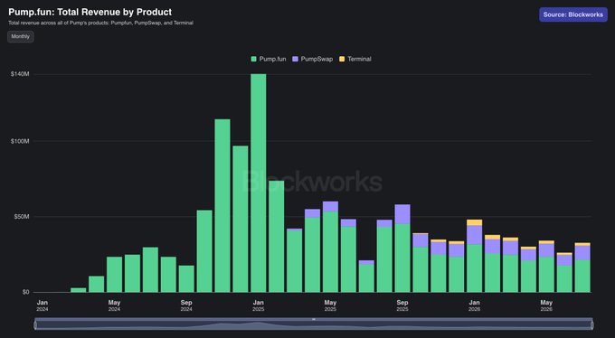Click the green Pump.fun legend swatch

point(254,60)
